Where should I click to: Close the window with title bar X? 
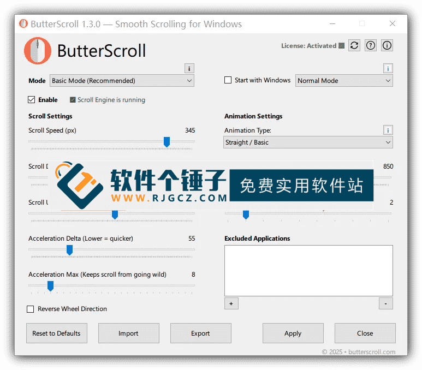coord(393,23)
